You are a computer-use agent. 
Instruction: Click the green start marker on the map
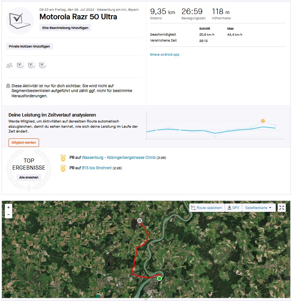click(159, 278)
